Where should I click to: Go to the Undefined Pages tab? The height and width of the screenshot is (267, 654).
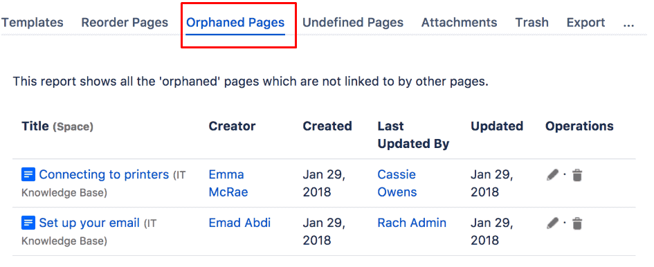(x=353, y=23)
